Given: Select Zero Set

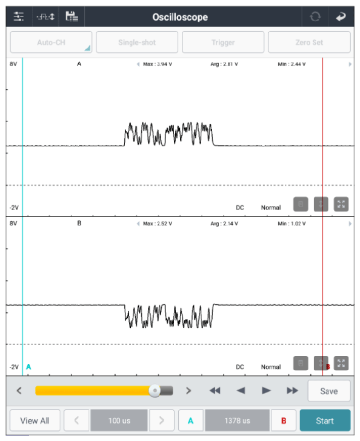Looking at the screenshot, I should pyautogui.click(x=309, y=42).
